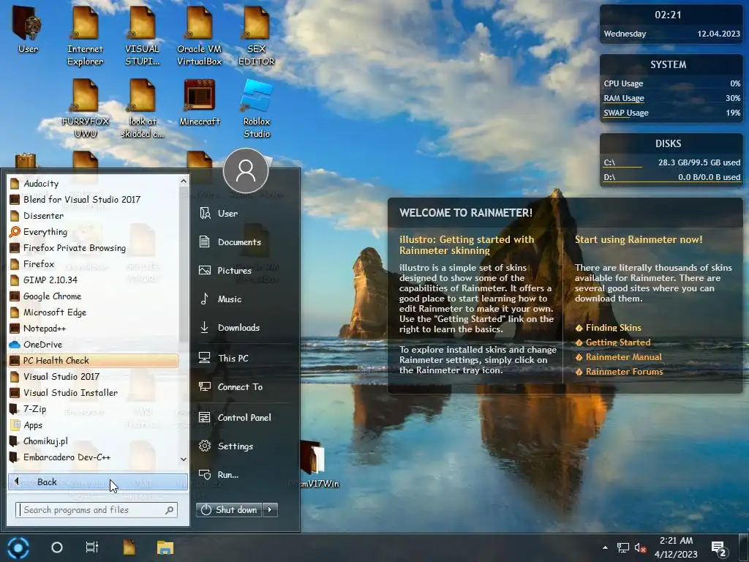Screen dimensions: 749x562
Task: Open the FURRYFOX UWU desktop icon
Action: click(x=85, y=108)
